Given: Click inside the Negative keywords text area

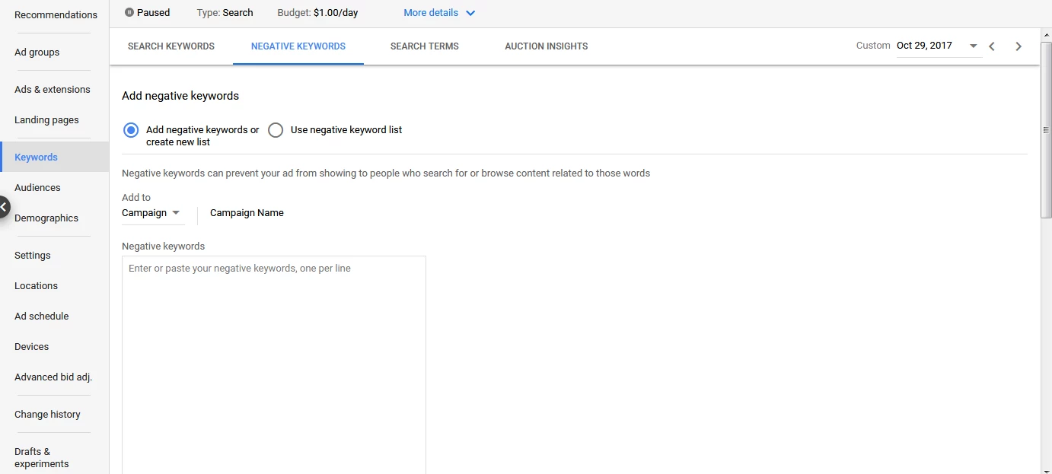Looking at the screenshot, I should (274, 365).
